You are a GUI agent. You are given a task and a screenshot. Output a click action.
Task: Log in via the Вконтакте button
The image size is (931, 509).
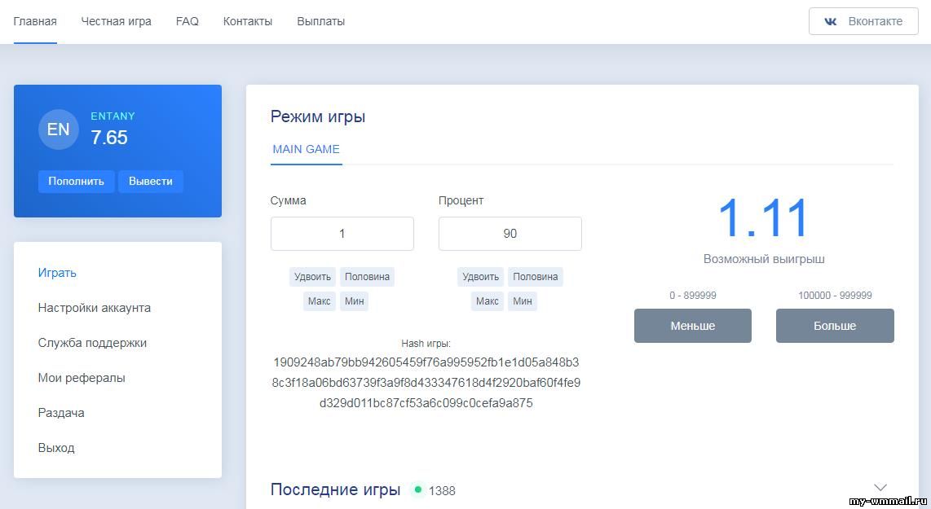pos(863,21)
